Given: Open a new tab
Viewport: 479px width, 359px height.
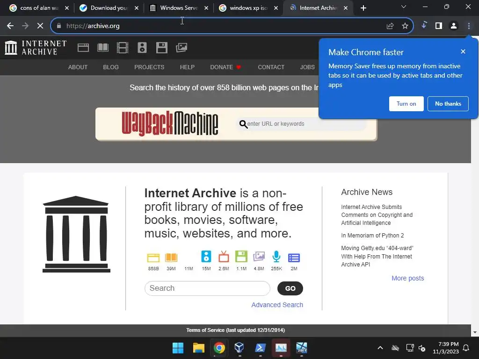Looking at the screenshot, I should pos(363,8).
